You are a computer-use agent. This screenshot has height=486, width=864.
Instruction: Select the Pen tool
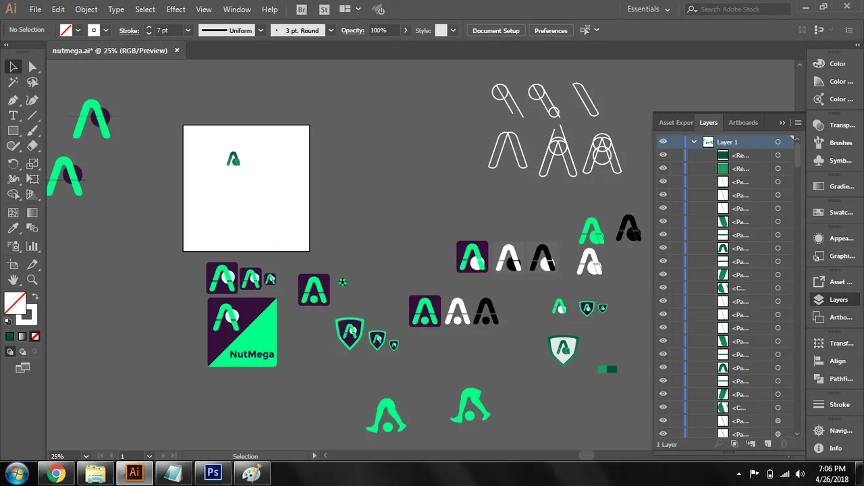[13, 100]
